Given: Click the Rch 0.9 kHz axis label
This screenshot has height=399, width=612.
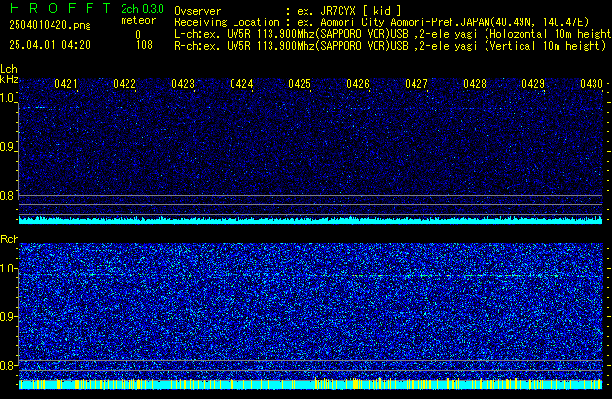Looking at the screenshot, I should [8, 317].
